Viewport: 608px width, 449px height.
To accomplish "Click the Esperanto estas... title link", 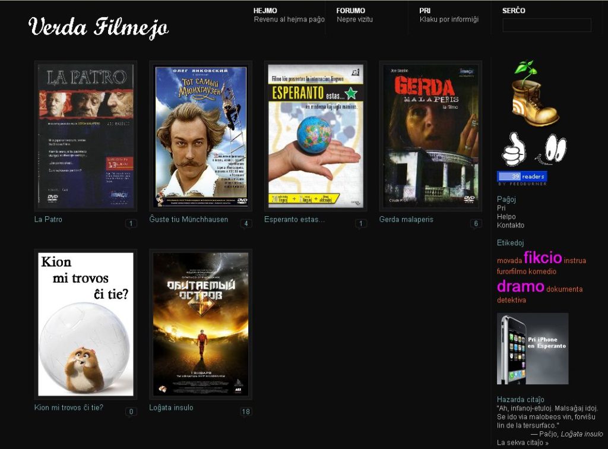I will (294, 220).
